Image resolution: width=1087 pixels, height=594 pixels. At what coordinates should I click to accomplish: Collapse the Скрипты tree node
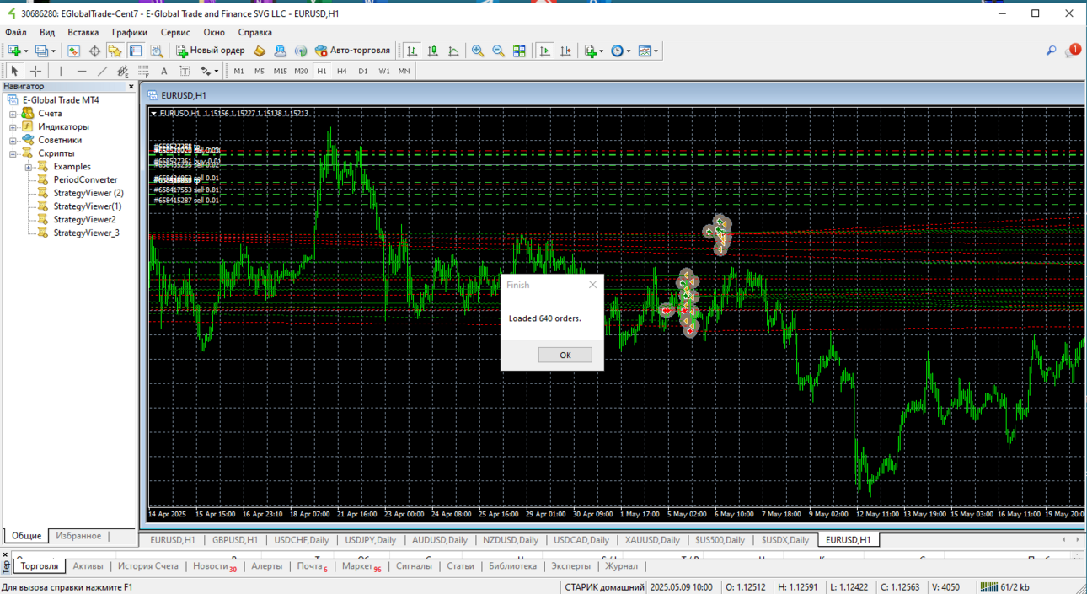click(x=13, y=154)
